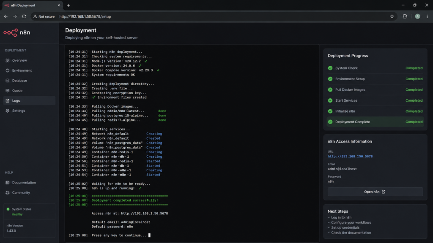433x243 pixels.
Task: Open the http://192.168.150:5678 URL link
Action: (x=350, y=156)
